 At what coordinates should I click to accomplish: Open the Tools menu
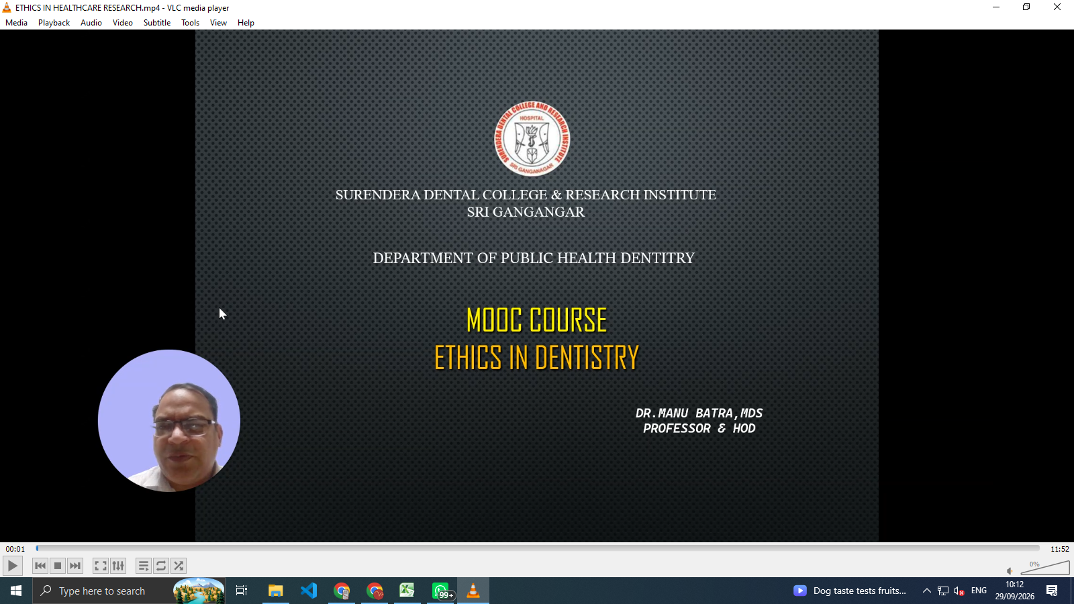191,23
